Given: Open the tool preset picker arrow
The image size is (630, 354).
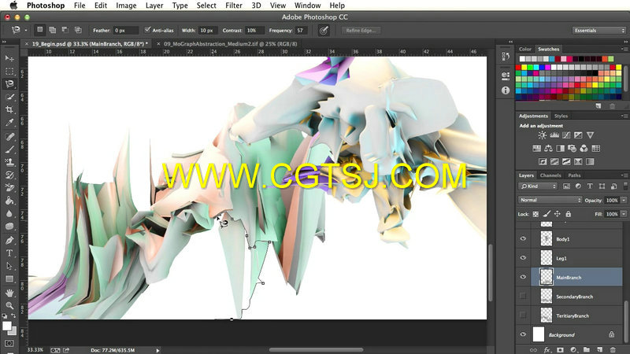Looking at the screenshot, I should (26, 30).
